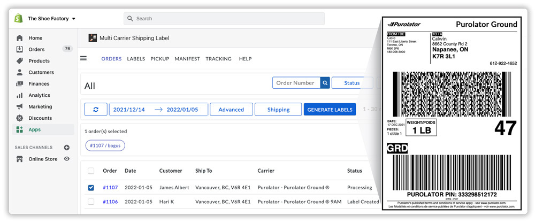The image size is (535, 223).
Task: Click the blue order search icon button
Action: (325, 83)
